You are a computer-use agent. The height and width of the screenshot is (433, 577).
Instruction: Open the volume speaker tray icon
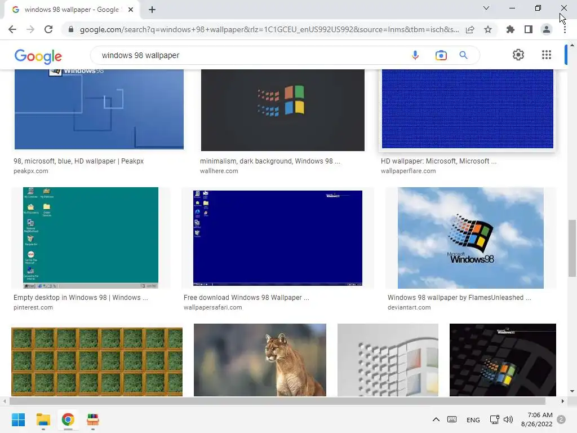[x=508, y=419]
